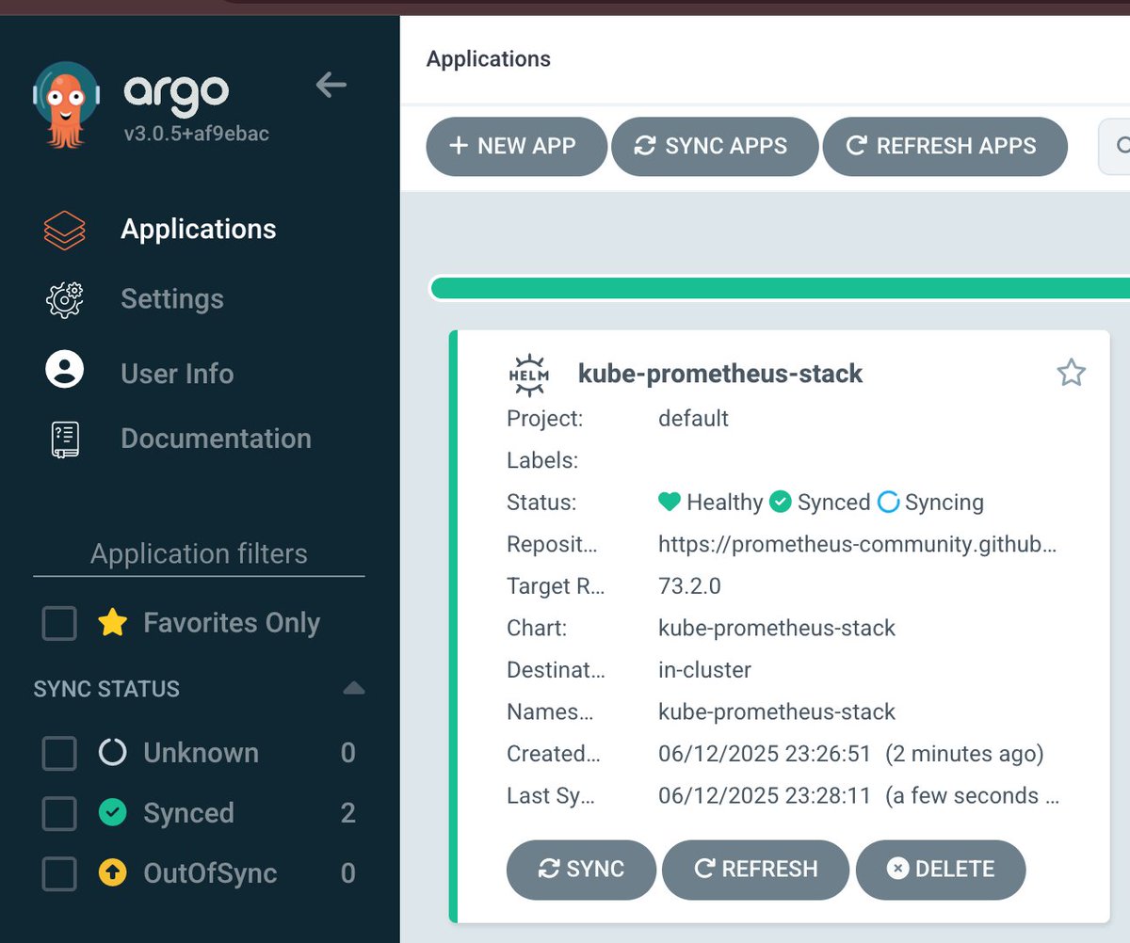Click the search field at toolbar edge
The image size is (1130, 943).
(x=1115, y=146)
